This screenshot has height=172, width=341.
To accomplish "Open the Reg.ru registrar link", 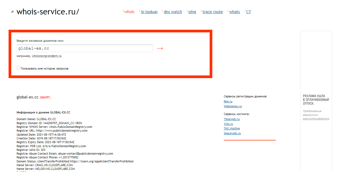I will point(228,102).
